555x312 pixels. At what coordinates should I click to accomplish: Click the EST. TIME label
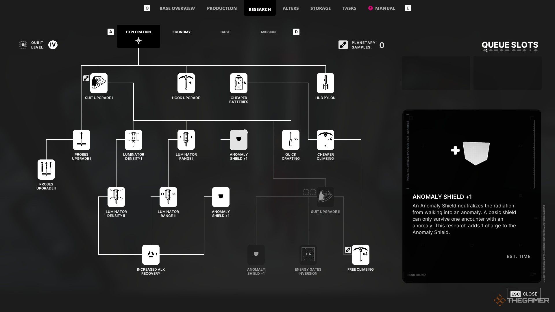519,256
